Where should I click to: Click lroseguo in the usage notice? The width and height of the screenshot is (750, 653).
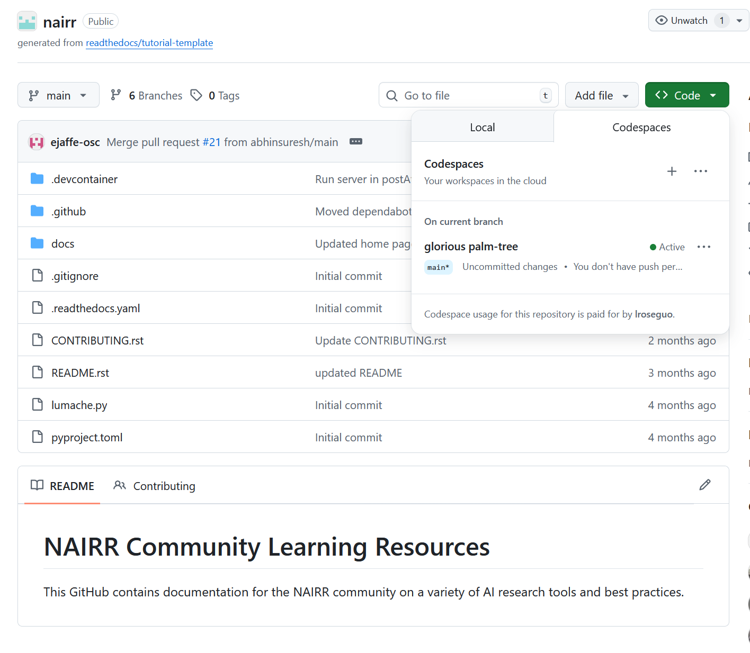[654, 314]
